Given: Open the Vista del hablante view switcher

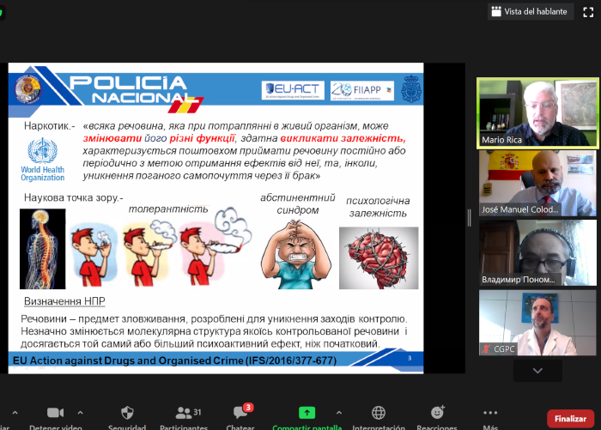Looking at the screenshot, I should 531,11.
